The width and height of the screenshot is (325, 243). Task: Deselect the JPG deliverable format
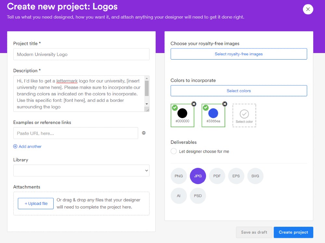pos(198,176)
